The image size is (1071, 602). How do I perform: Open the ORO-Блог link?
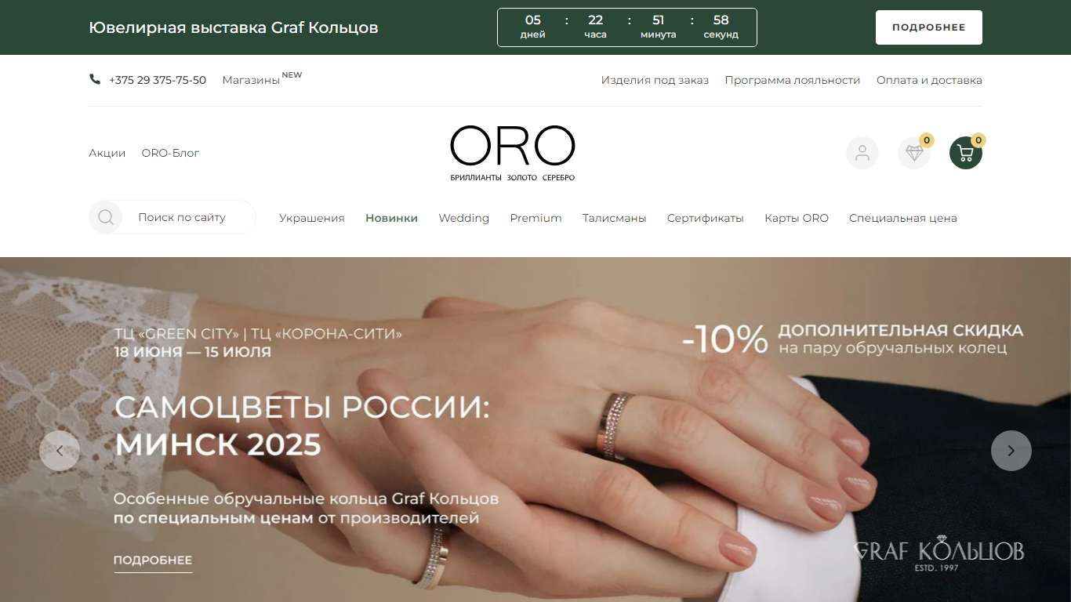tap(170, 153)
